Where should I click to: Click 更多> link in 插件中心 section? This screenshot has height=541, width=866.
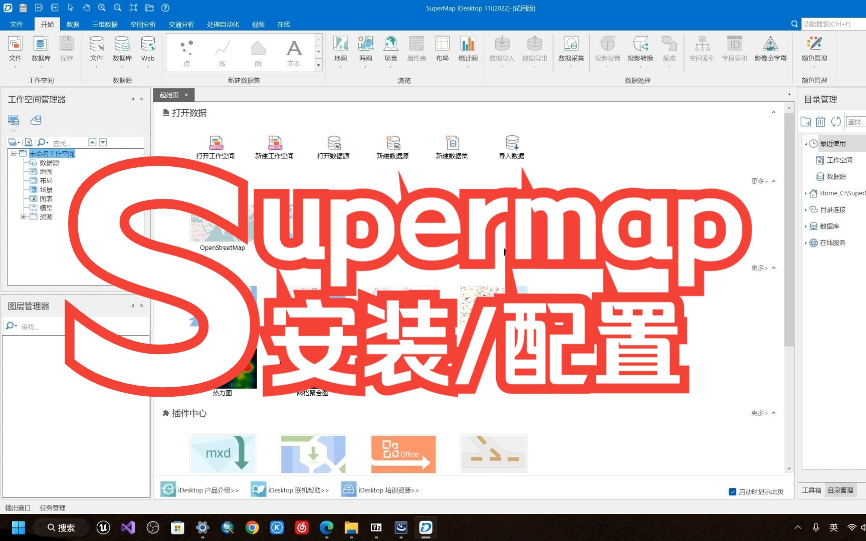click(x=759, y=413)
